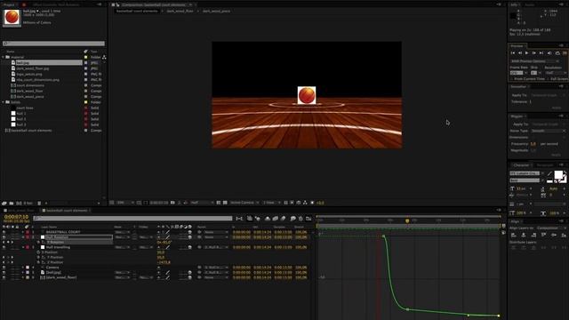Hide the Camera layer
Viewport: 569px width, 320px height.
tap(4, 268)
